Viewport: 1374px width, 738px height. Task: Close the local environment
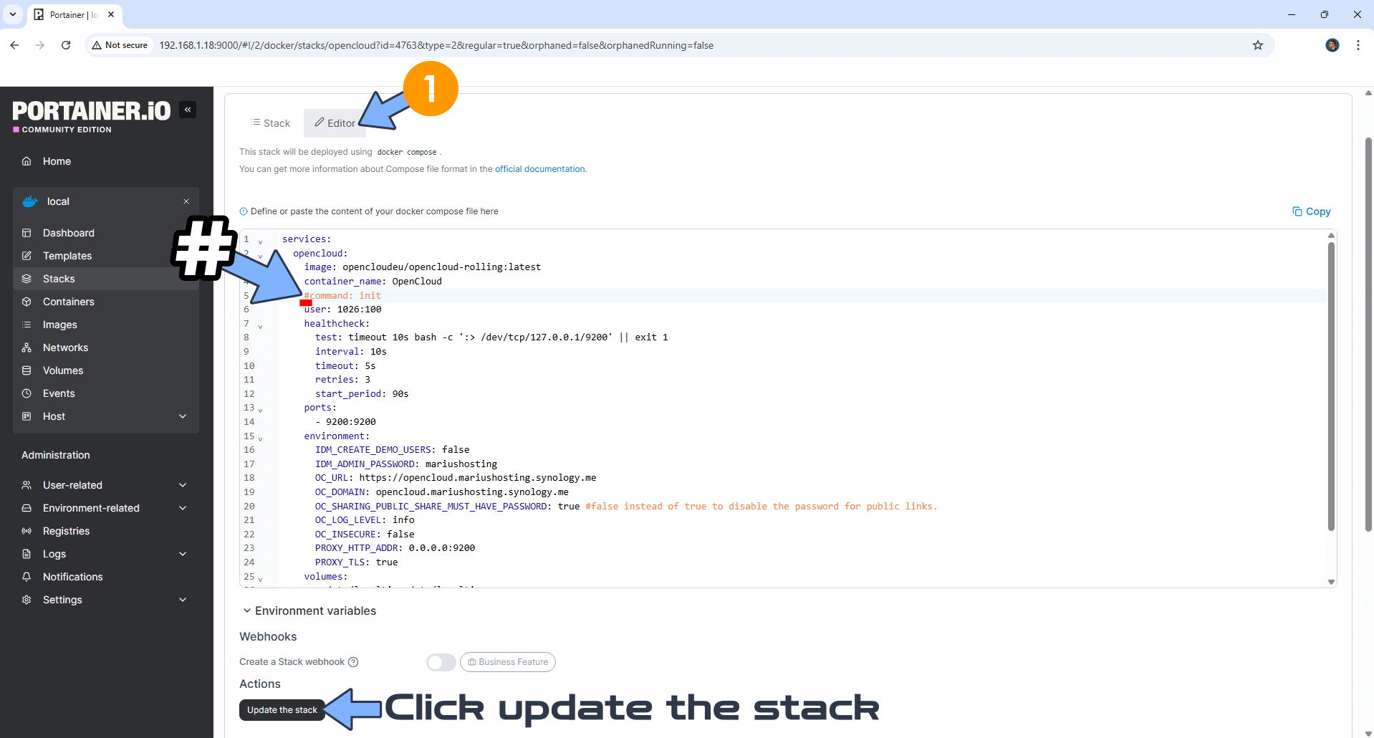pyautogui.click(x=186, y=201)
